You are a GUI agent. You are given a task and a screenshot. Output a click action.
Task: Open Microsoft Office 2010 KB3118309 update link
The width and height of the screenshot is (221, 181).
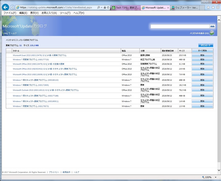tap(45, 74)
